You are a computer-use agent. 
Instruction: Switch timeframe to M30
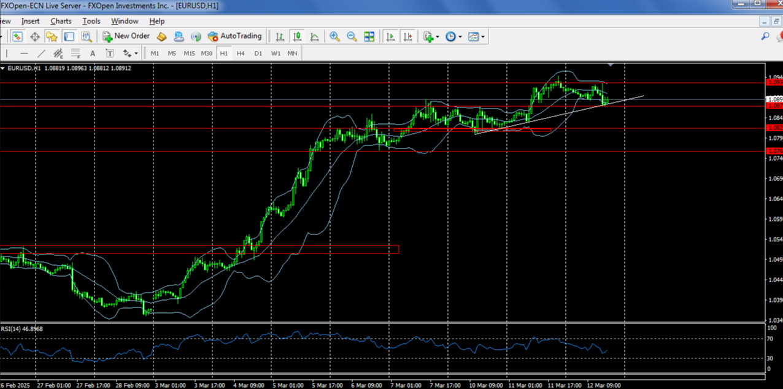[207, 53]
